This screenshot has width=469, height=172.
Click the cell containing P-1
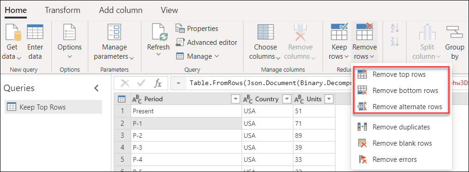[x=186, y=123]
